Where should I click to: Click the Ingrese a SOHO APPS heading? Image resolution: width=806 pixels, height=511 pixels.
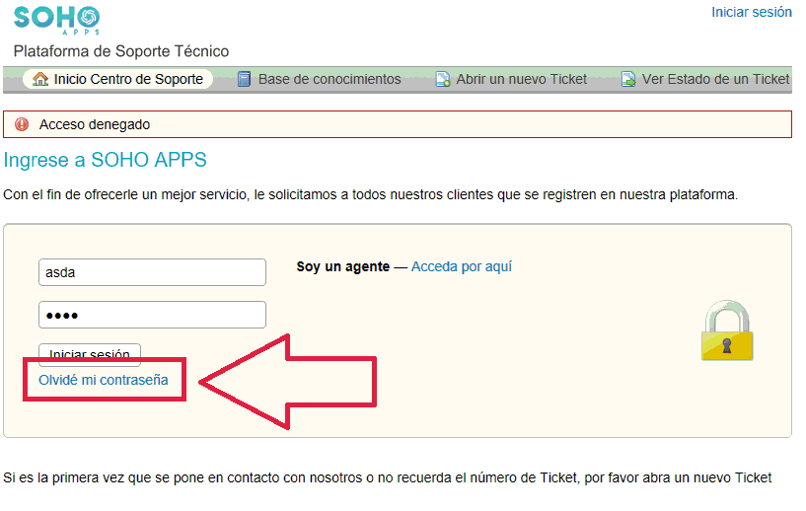point(106,160)
